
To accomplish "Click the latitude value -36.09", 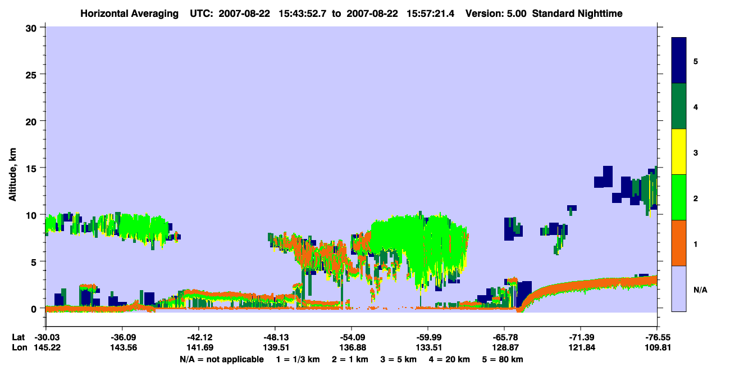I will pyautogui.click(x=122, y=337).
